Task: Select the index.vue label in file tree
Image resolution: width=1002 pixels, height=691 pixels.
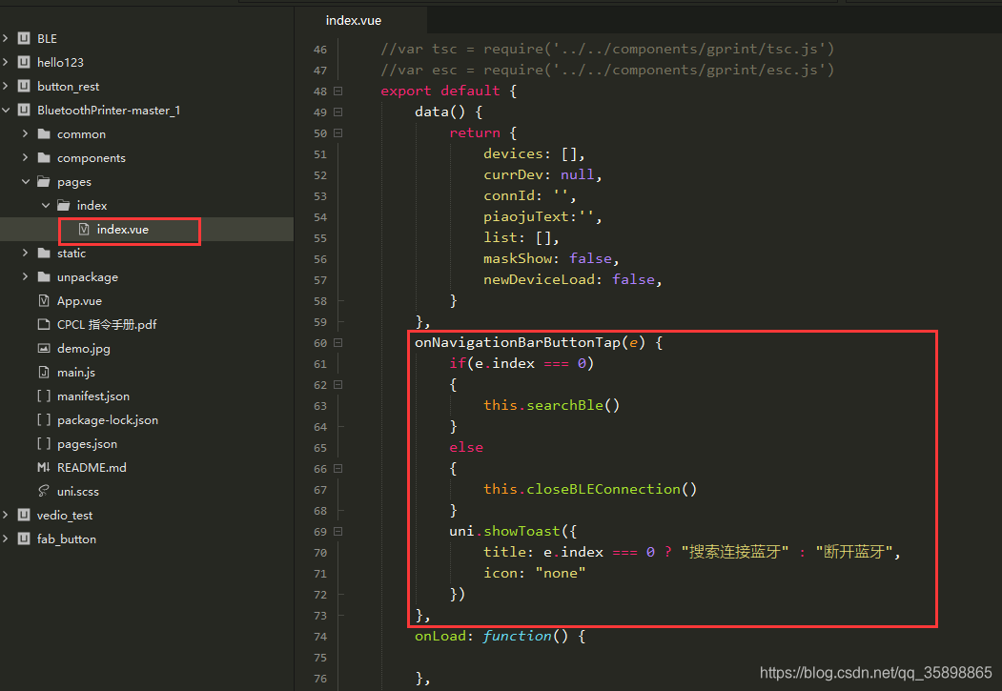Action: pos(123,230)
